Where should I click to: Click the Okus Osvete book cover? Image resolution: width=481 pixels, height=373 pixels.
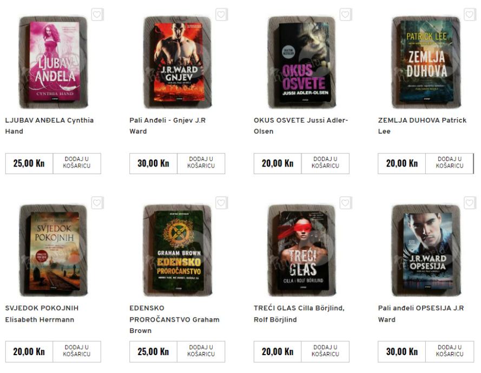[x=302, y=63]
